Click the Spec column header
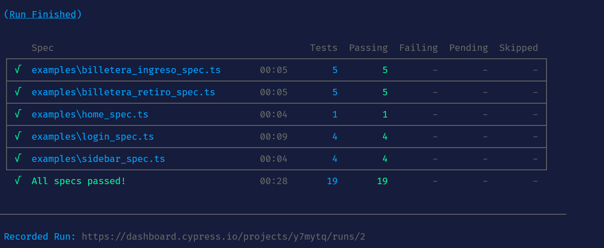 click(43, 48)
